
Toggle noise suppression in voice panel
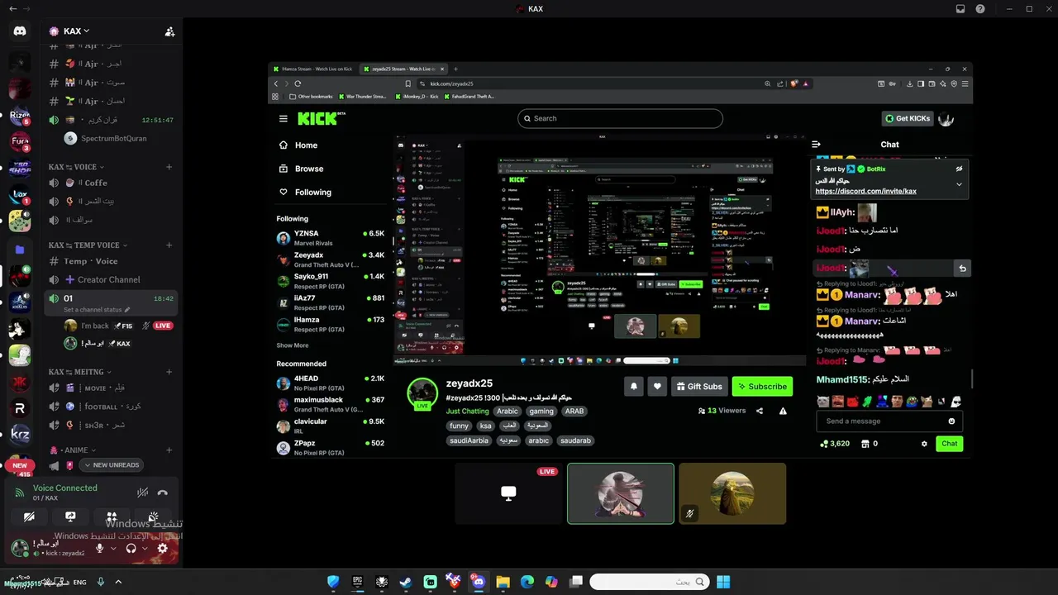coord(143,493)
